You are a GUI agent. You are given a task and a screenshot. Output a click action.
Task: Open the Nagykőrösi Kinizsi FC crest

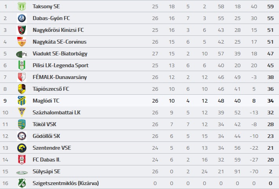[x=22, y=30]
